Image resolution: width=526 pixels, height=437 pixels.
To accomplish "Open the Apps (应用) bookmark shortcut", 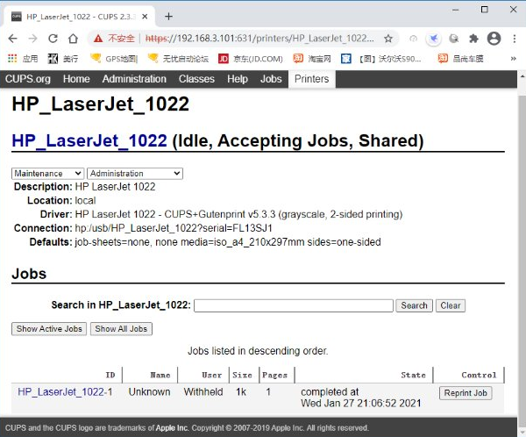I will 23,59.
